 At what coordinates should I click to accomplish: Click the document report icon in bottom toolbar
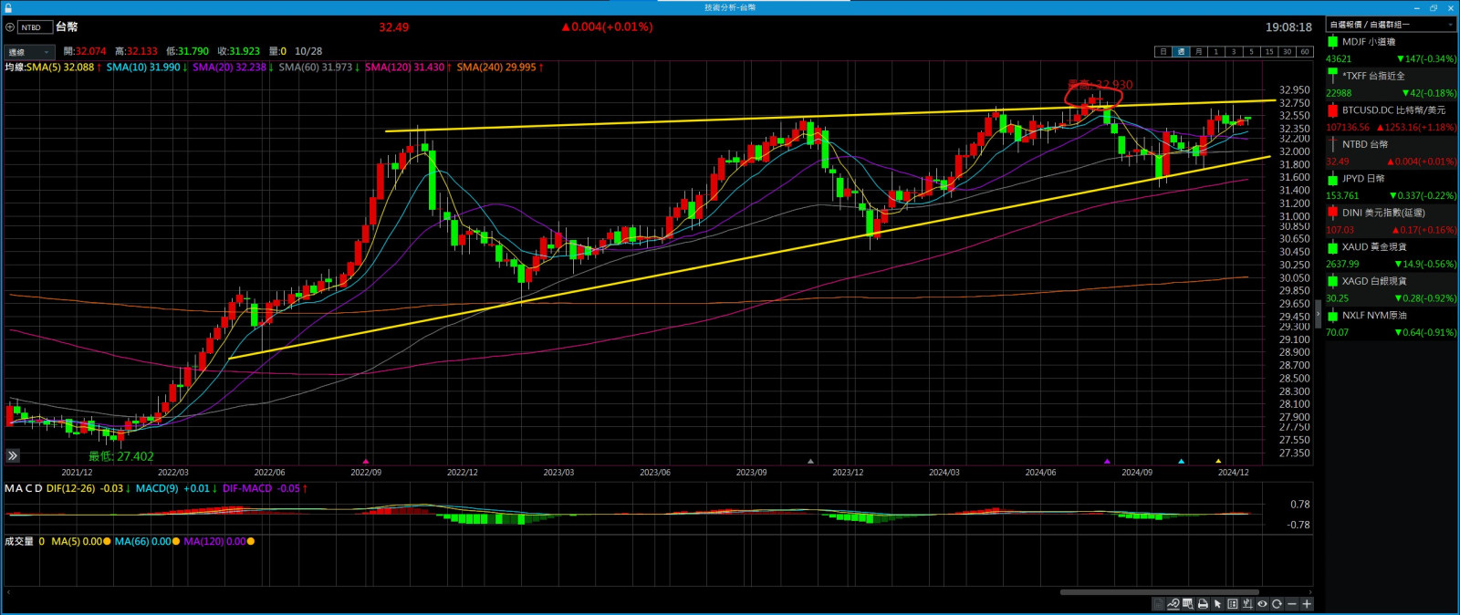[x=1158, y=604]
